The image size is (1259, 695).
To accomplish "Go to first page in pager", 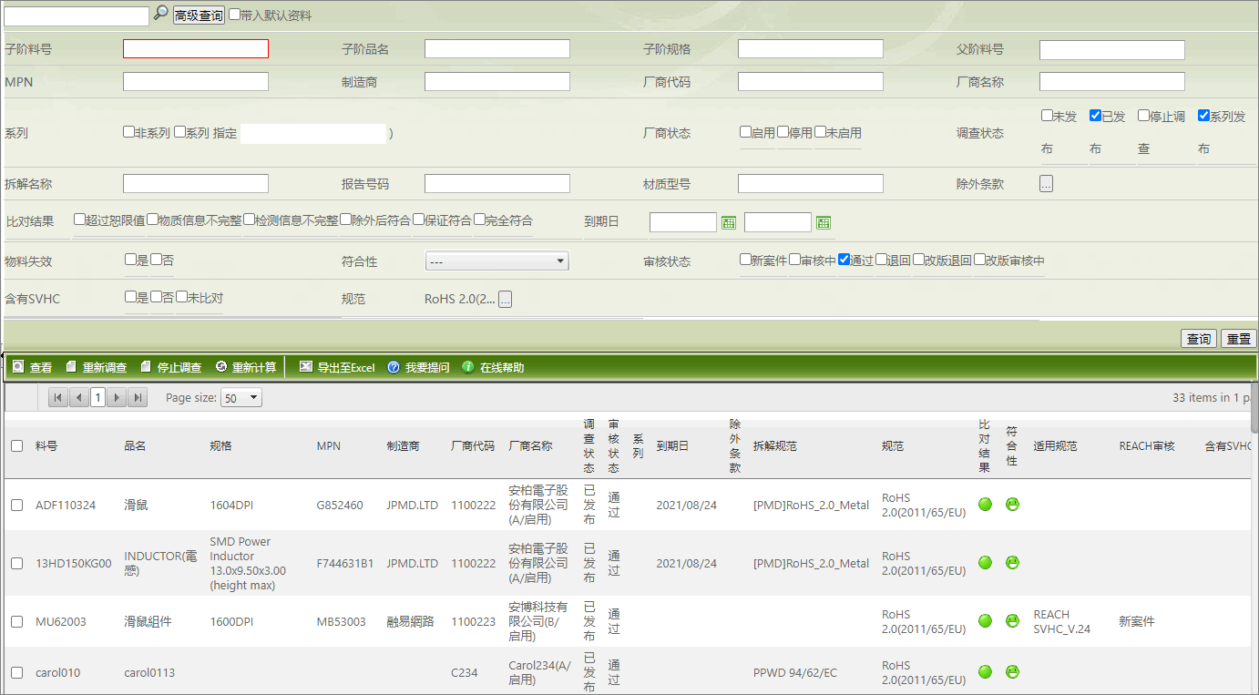I will pos(58,397).
